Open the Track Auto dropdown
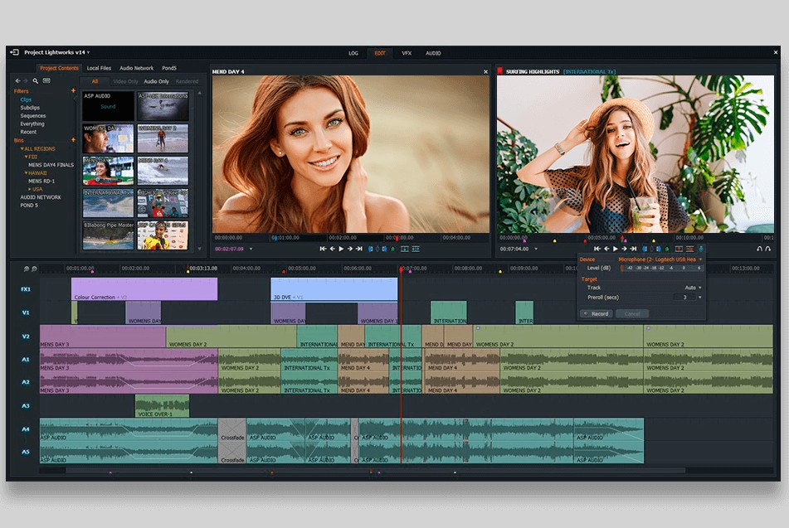The width and height of the screenshot is (789, 528). pos(699,288)
